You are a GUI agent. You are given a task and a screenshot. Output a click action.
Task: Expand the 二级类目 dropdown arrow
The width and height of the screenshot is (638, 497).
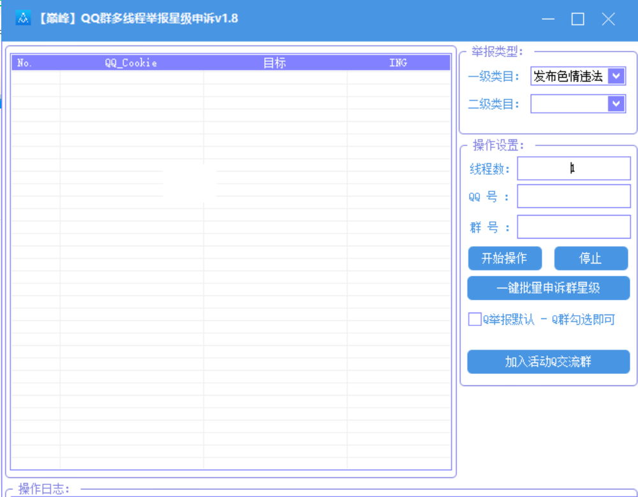pos(616,103)
